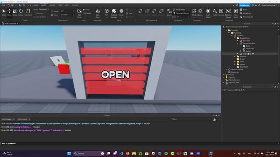This screenshot has height=157, width=280.
Task: Select the Script item under OwnerOnlyDoor
Action: coord(248,46)
